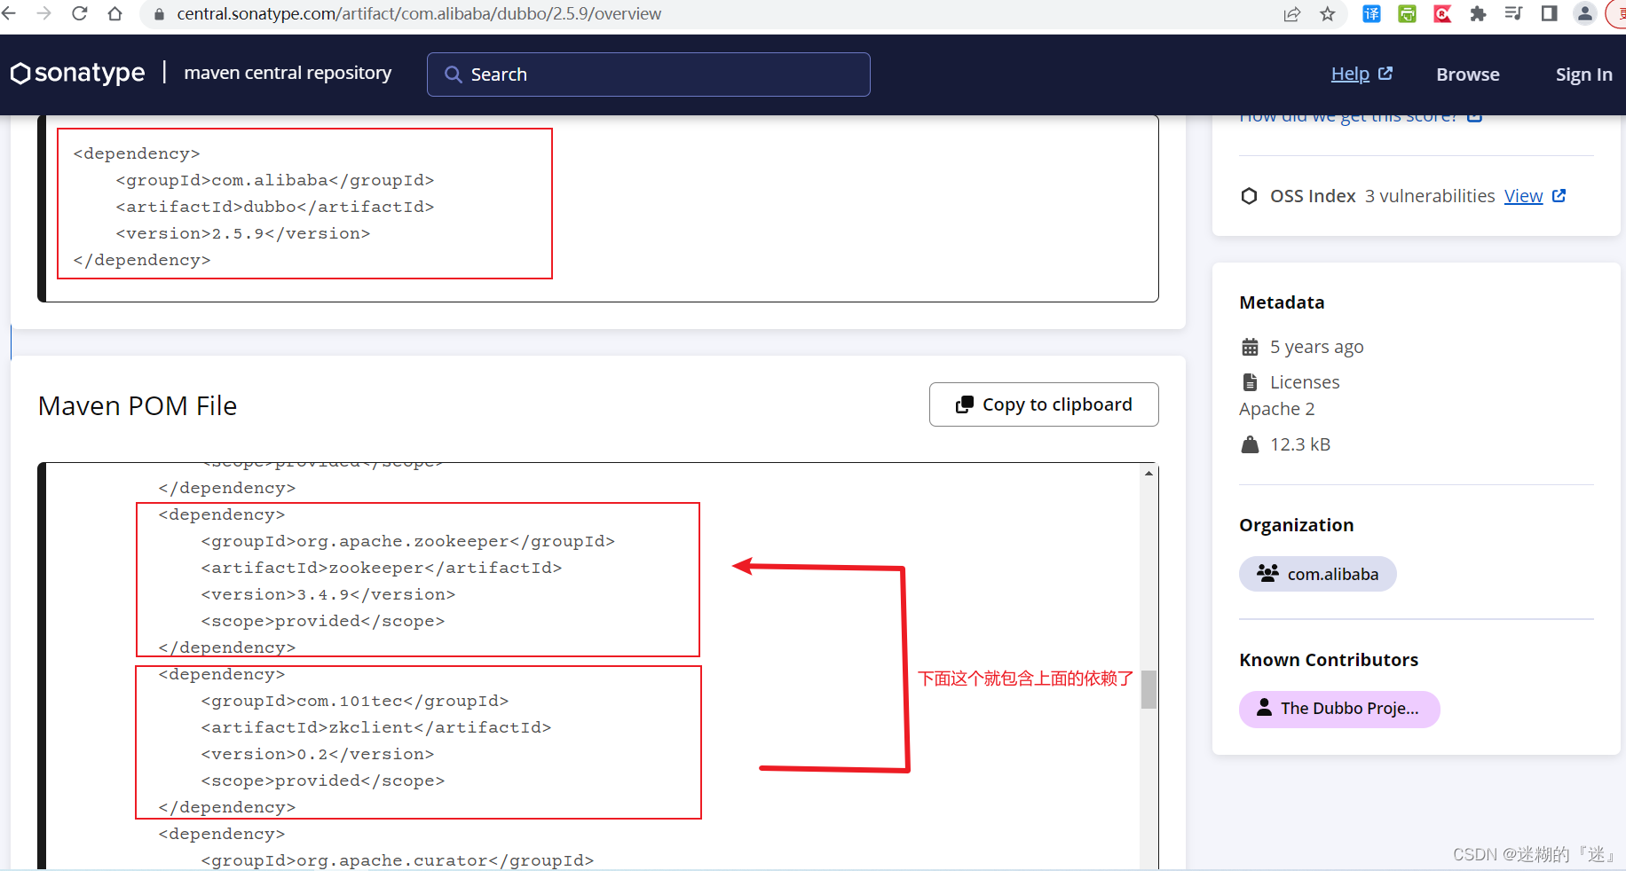Open the Help link
This screenshot has width=1626, height=871.
tap(1350, 75)
